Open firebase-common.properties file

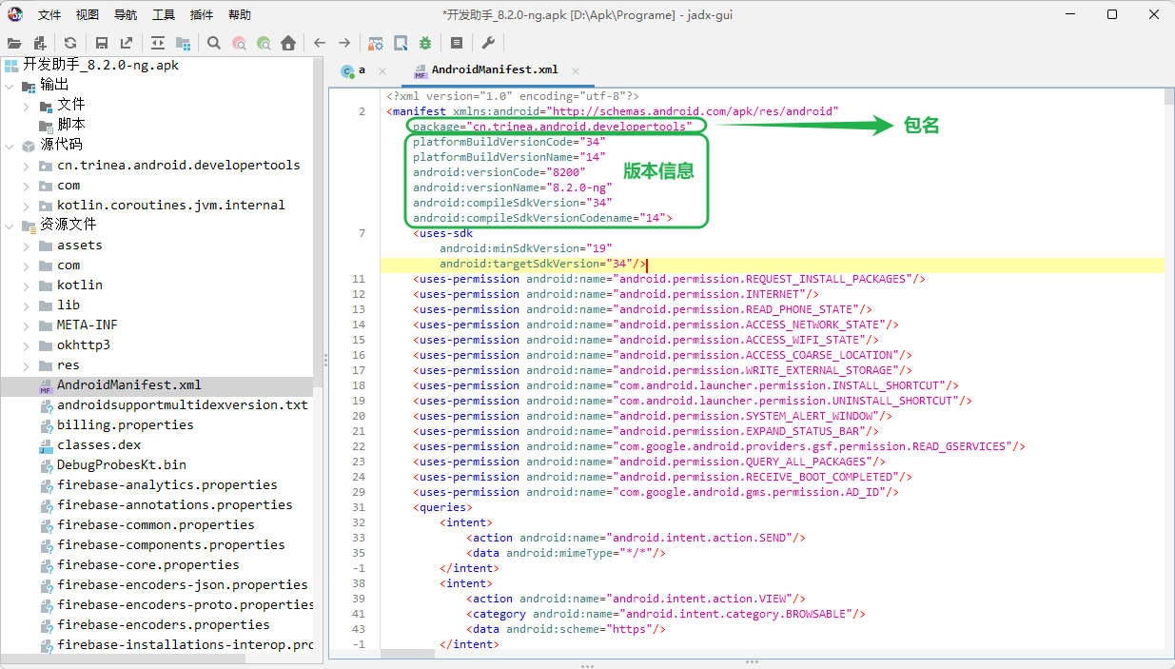[x=155, y=524]
